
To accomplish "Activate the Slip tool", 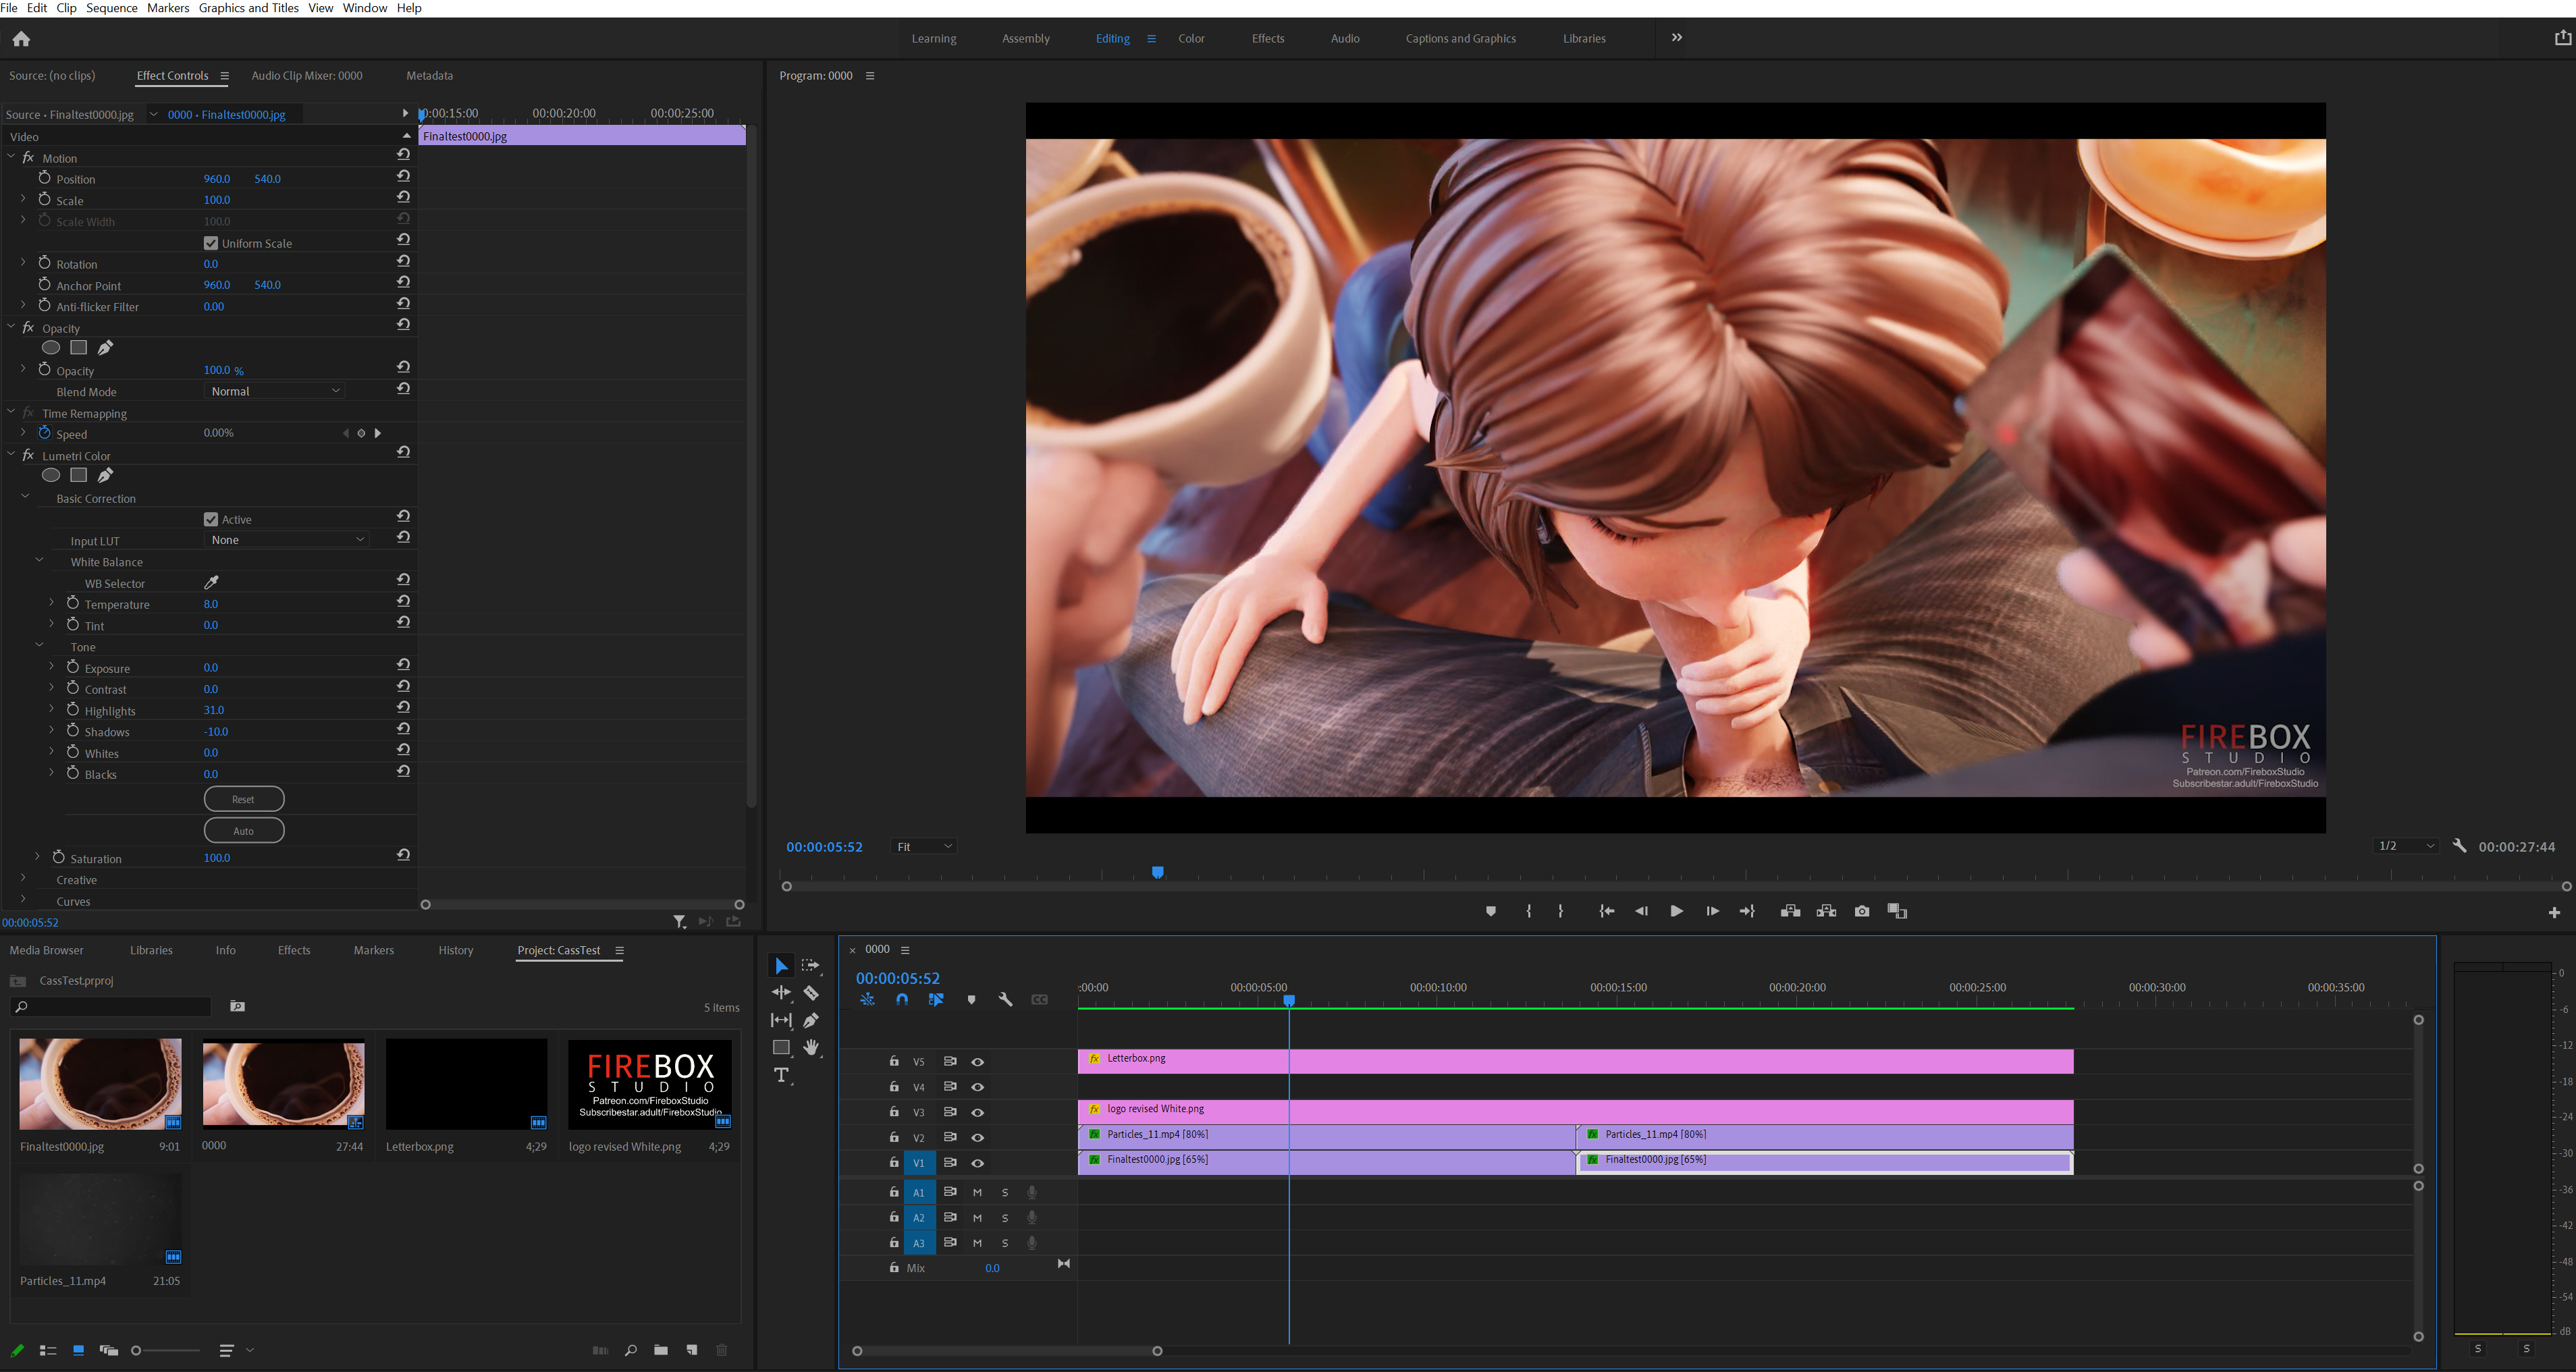I will click(x=781, y=1020).
